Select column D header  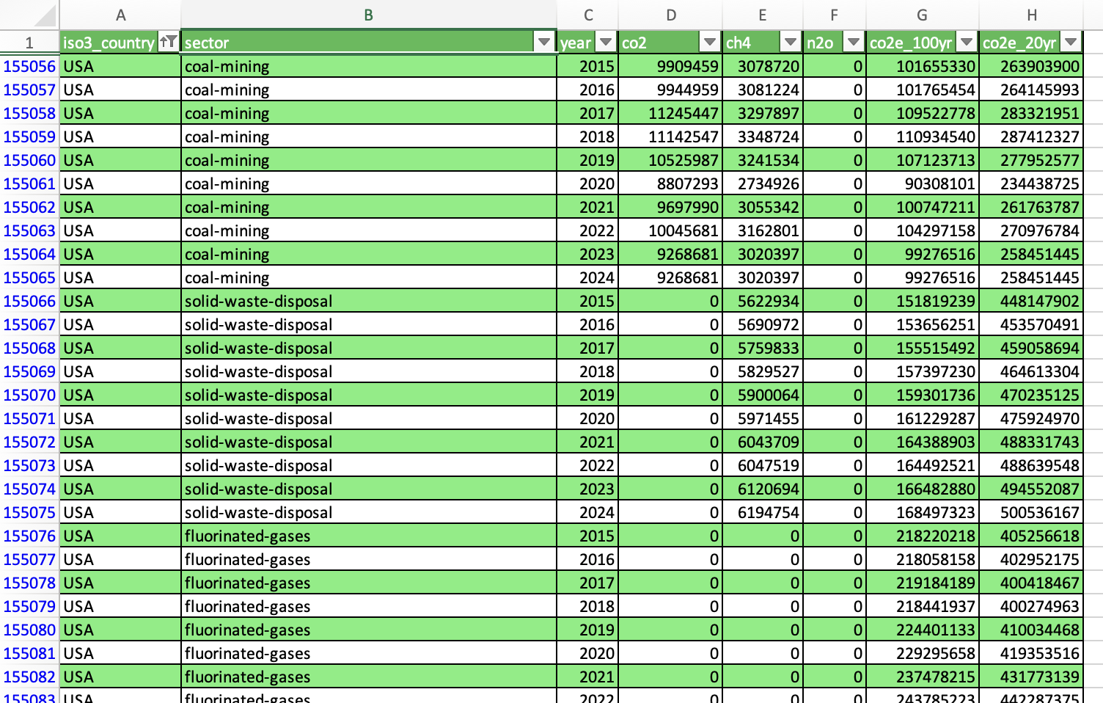(x=670, y=15)
